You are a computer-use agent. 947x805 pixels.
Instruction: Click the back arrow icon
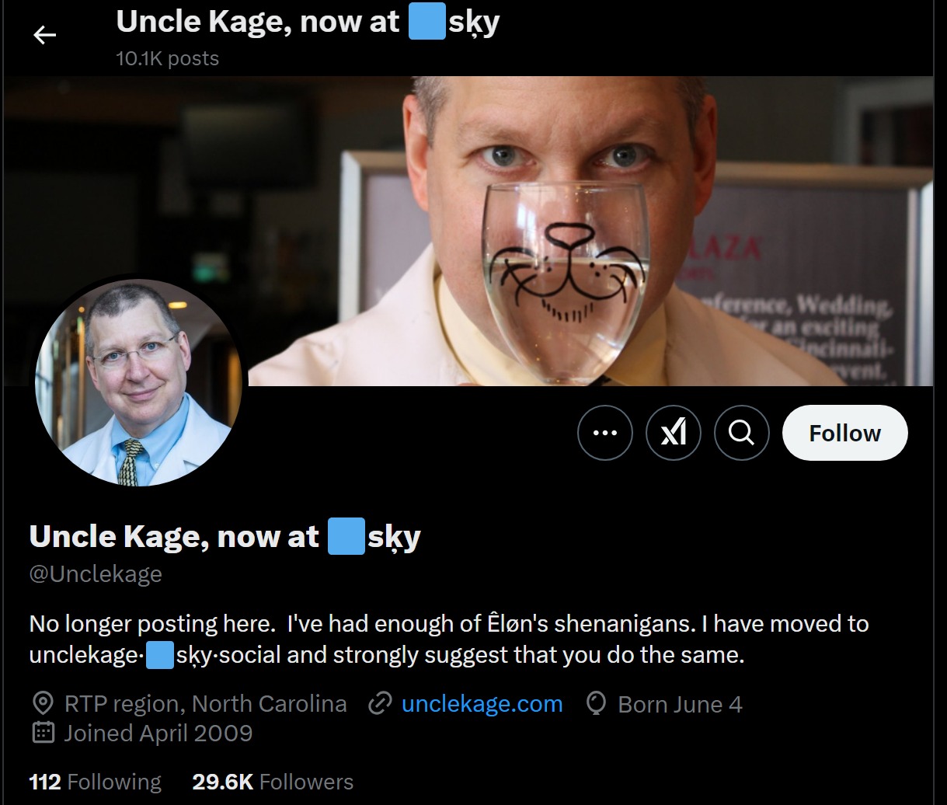click(45, 35)
